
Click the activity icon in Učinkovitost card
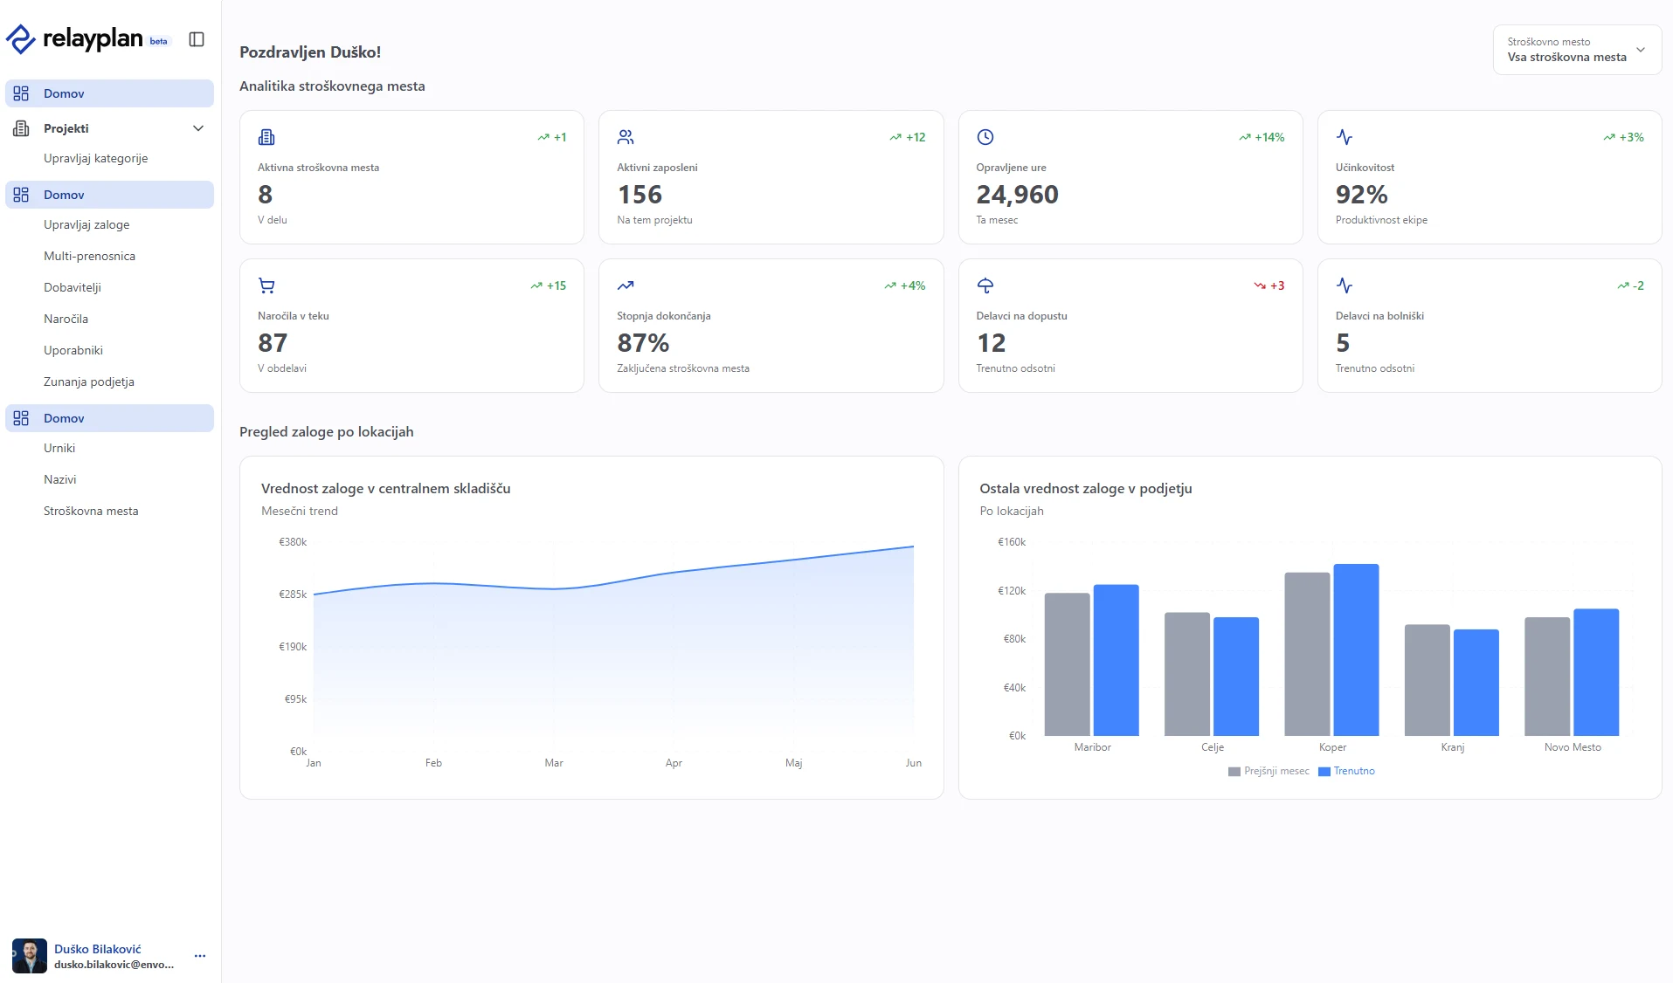(x=1345, y=137)
